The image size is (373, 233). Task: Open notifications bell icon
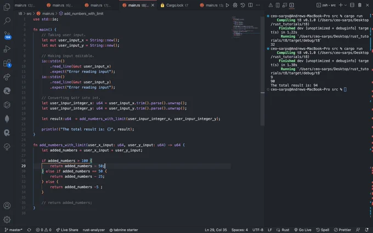367,230
